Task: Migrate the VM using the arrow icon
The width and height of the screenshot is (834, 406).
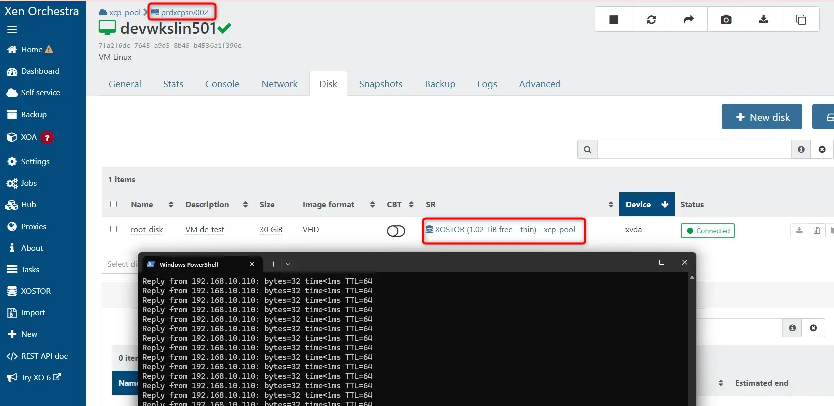Action: [x=689, y=19]
